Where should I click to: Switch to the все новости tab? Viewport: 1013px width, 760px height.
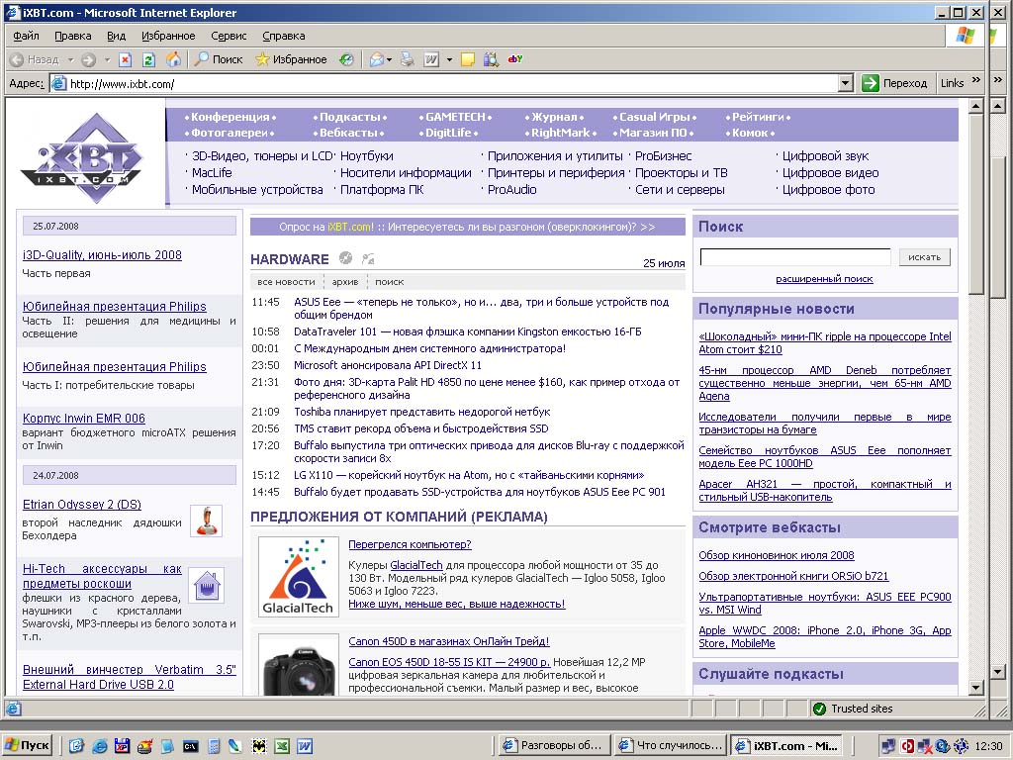(x=286, y=282)
